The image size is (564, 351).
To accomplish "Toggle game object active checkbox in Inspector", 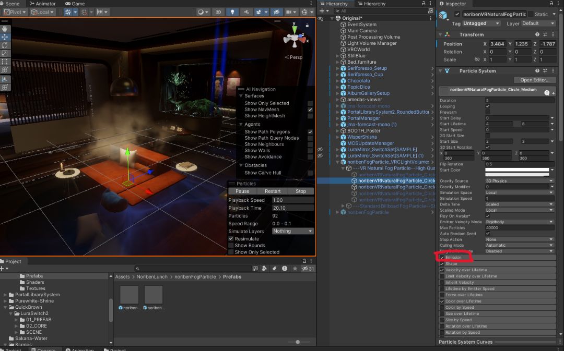I will 457,15.
